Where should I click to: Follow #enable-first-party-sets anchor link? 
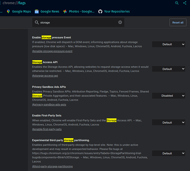pyautogui.click(x=47, y=129)
